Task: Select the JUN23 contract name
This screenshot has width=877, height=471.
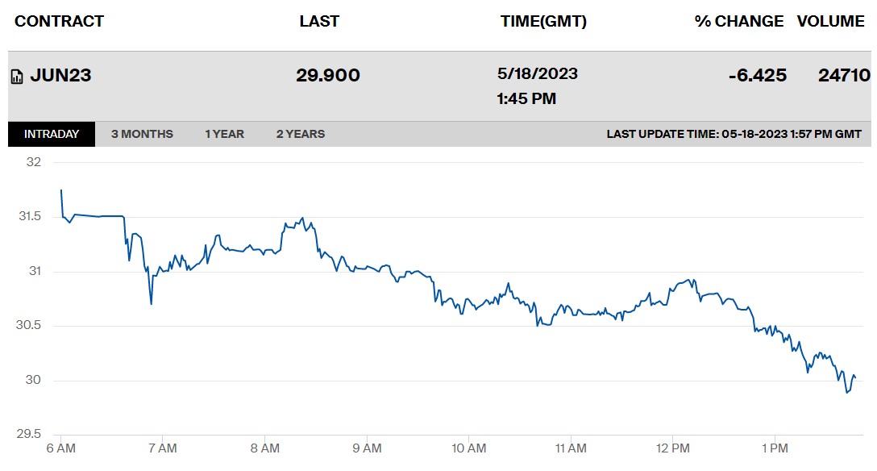Action: [60, 76]
